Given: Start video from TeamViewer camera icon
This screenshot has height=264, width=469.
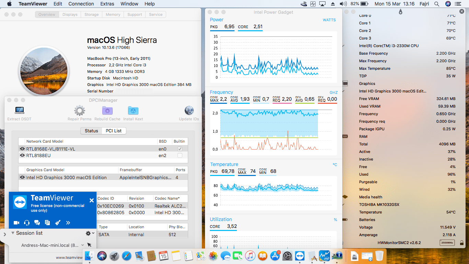Looking at the screenshot, I should [16, 223].
